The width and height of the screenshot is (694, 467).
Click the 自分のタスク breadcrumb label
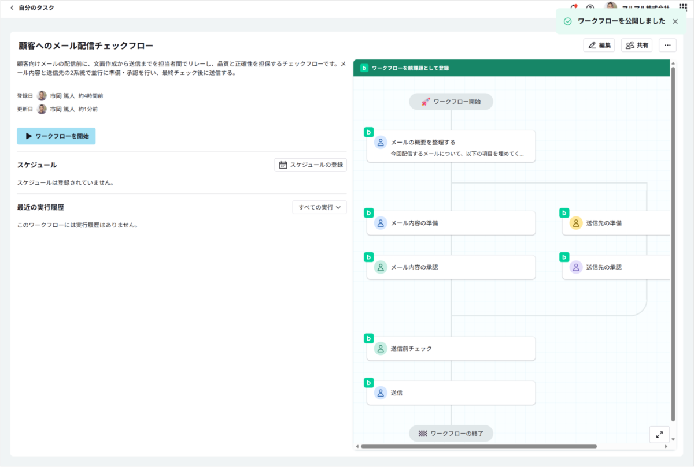point(36,8)
